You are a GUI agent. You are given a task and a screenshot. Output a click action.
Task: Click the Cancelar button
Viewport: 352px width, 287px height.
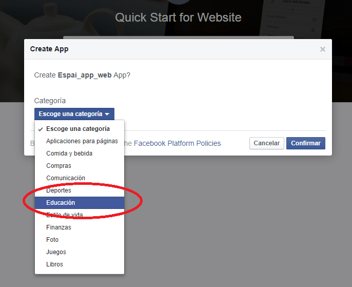[267, 143]
